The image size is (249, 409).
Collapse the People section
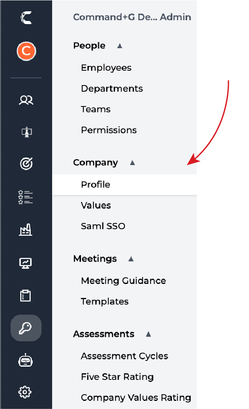(x=120, y=46)
